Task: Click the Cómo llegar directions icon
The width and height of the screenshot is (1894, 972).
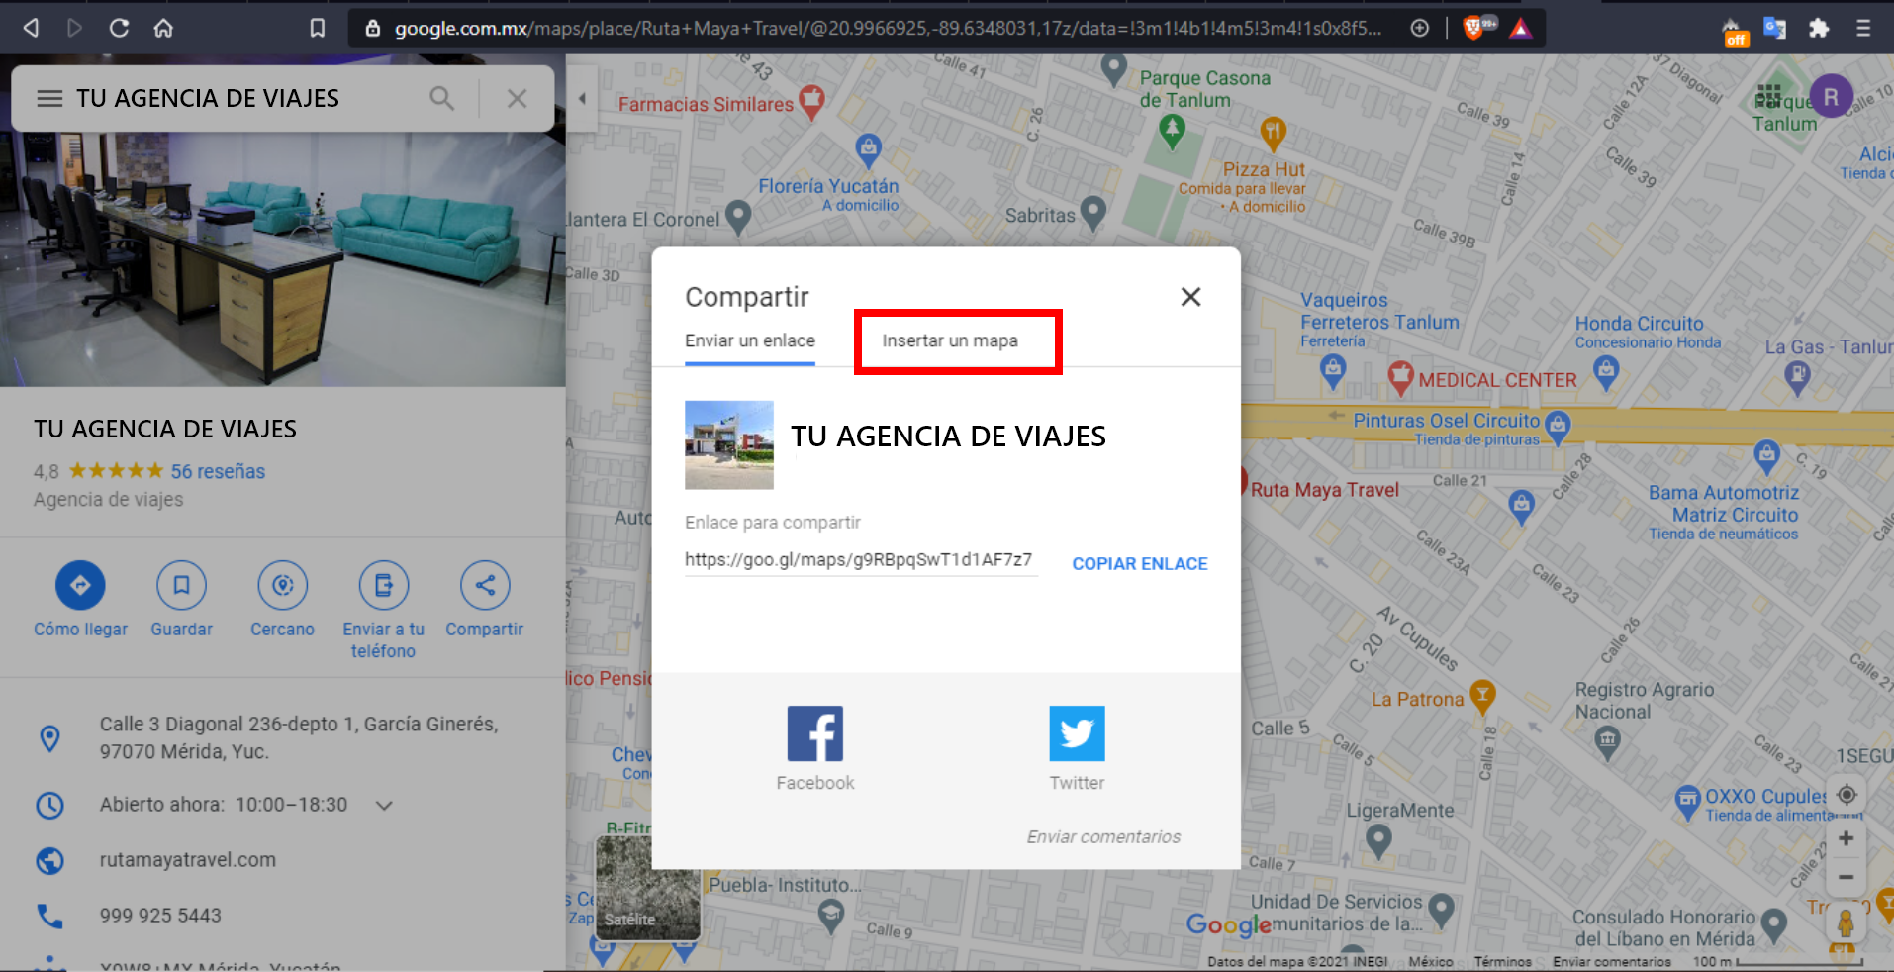Action: click(x=80, y=585)
